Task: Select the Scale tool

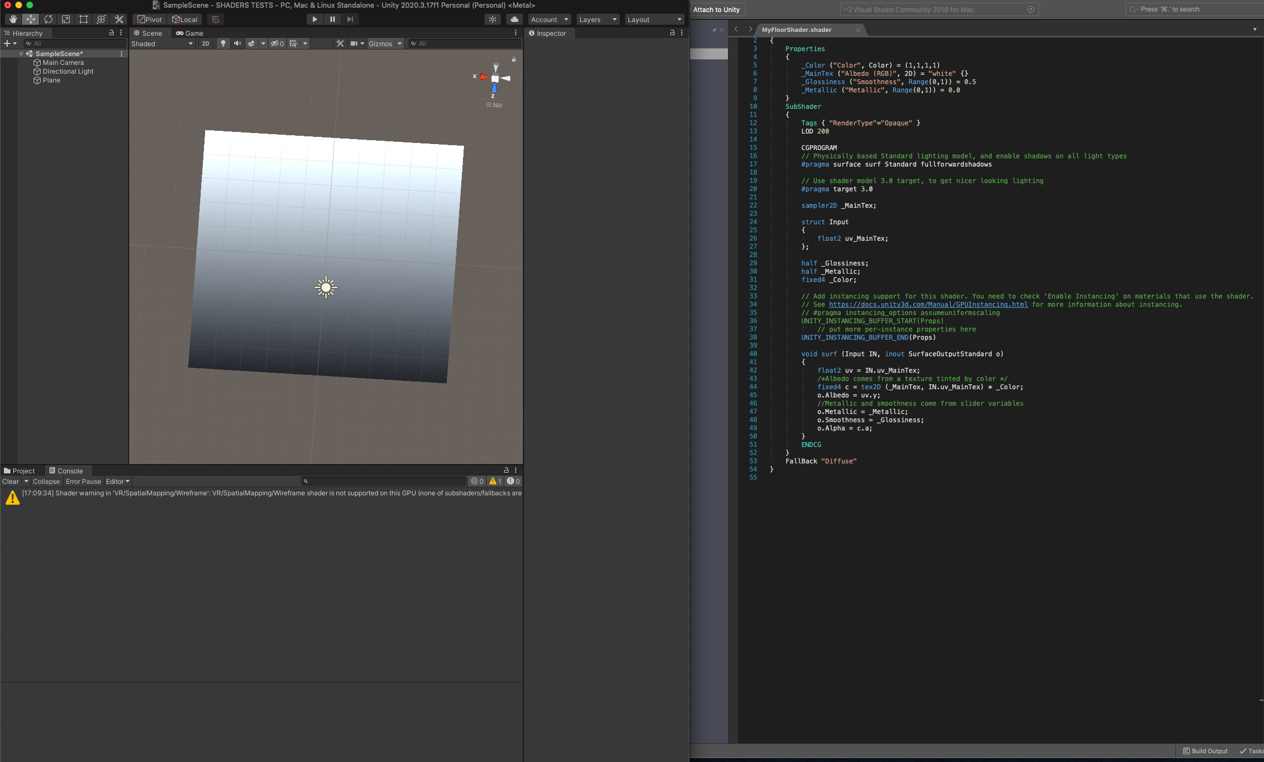Action: [66, 19]
